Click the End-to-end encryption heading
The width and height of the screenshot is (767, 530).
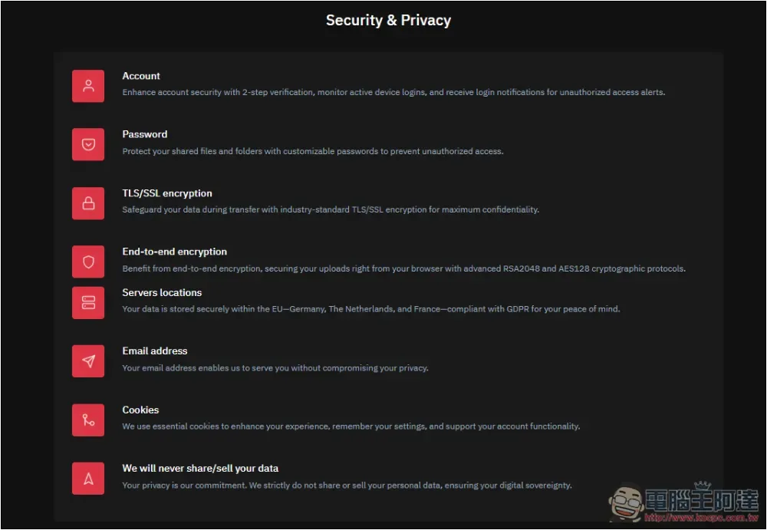click(x=175, y=252)
